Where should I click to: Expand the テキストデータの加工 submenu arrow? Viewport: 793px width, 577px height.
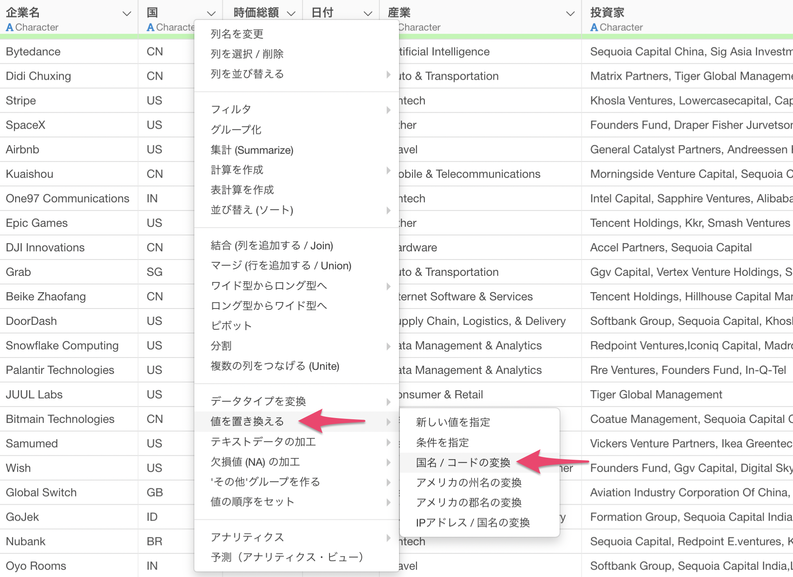pyautogui.click(x=388, y=442)
